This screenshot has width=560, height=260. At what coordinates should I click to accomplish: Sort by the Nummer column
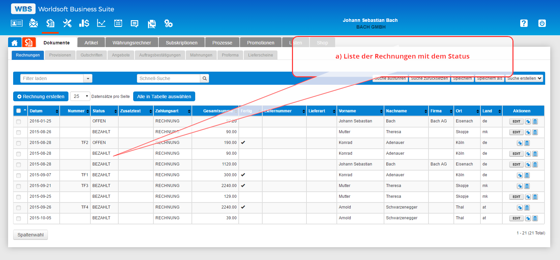point(75,111)
